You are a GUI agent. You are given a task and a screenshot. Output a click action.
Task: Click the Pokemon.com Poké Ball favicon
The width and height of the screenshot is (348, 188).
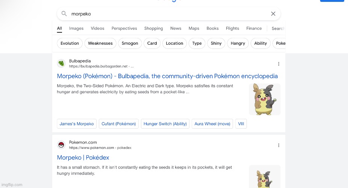coord(61,145)
